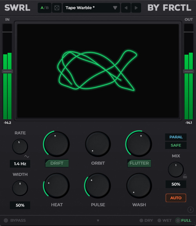This screenshot has height=226, width=196.
Task: Expand the bottom panel arrow
Action: tap(98, 221)
